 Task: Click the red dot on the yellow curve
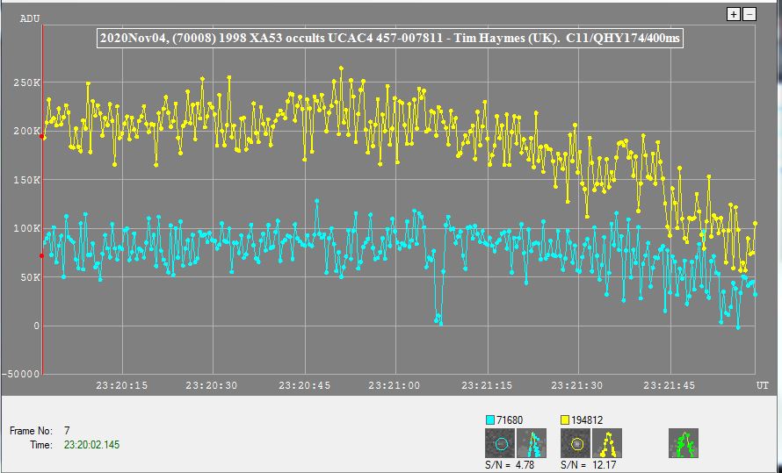pos(42,137)
